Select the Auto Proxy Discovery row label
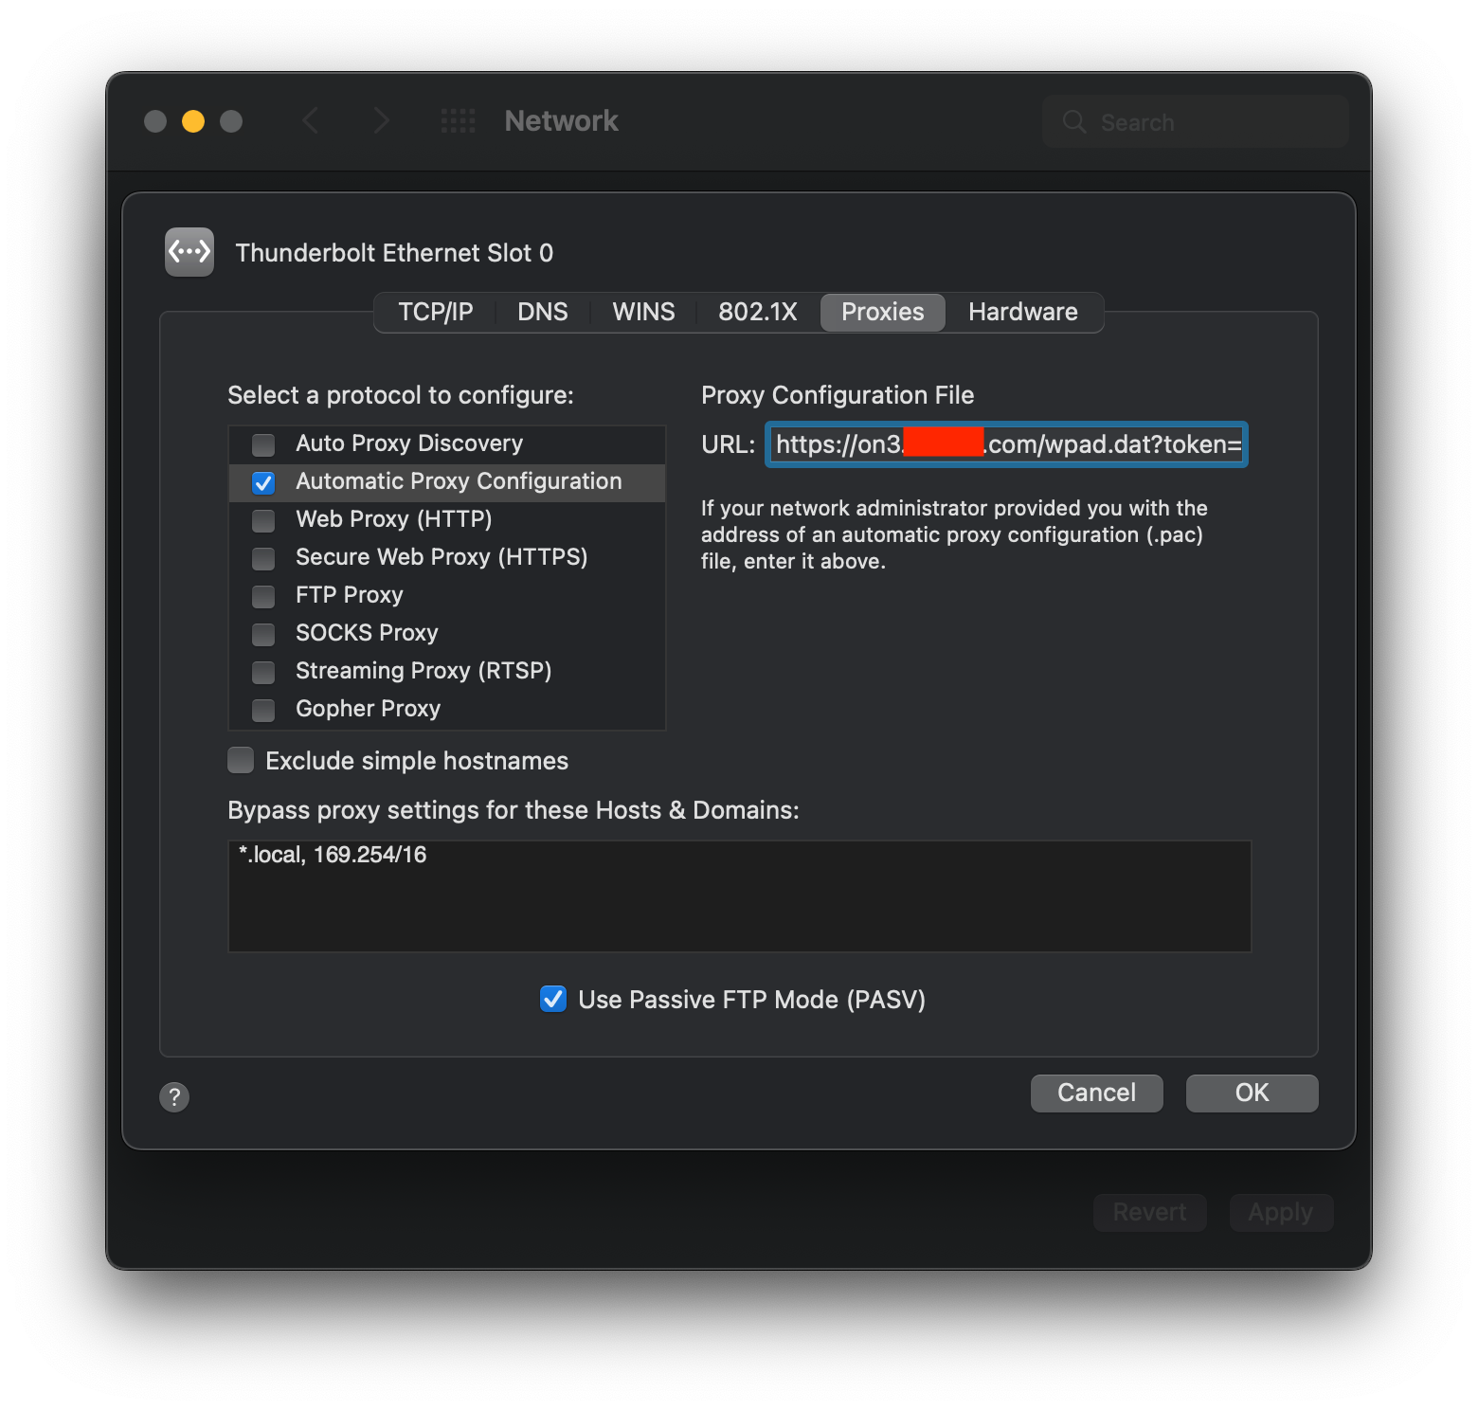Image resolution: width=1478 pixels, height=1410 pixels. point(409,443)
